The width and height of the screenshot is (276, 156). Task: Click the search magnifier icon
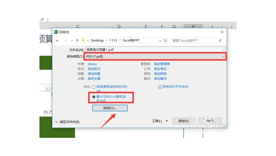tap(220, 41)
